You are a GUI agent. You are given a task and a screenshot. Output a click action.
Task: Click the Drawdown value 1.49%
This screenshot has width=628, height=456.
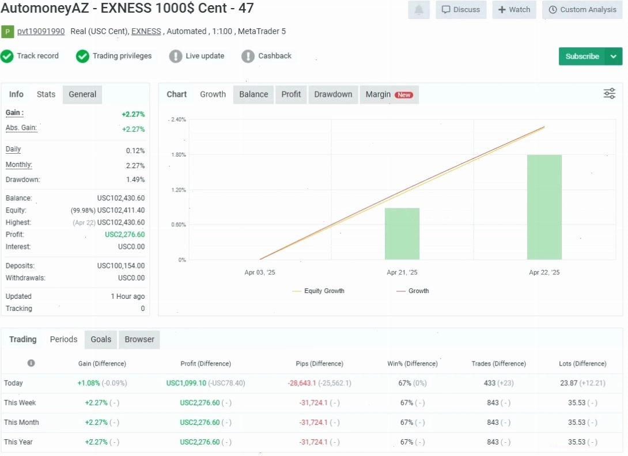click(135, 180)
